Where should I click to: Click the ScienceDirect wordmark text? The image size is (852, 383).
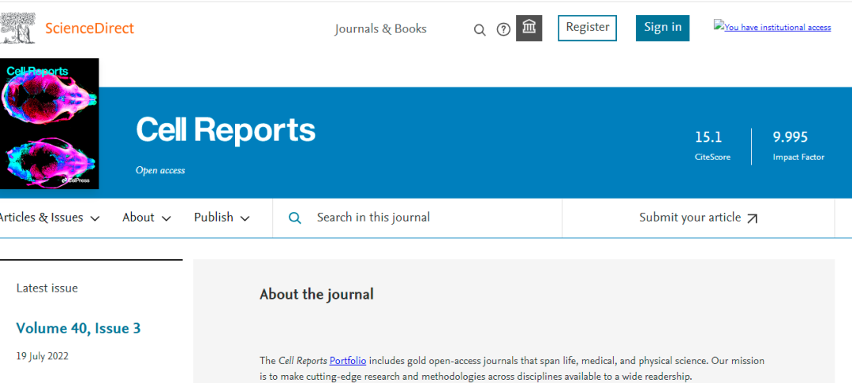(89, 28)
